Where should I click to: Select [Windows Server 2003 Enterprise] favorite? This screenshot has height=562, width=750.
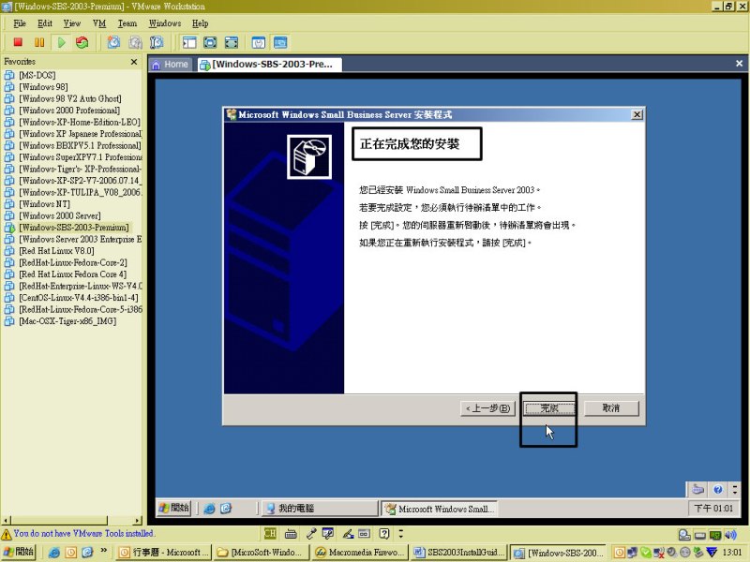[x=73, y=239]
